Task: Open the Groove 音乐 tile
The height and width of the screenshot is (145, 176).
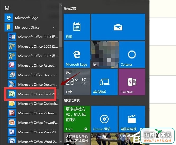Action: (104, 119)
